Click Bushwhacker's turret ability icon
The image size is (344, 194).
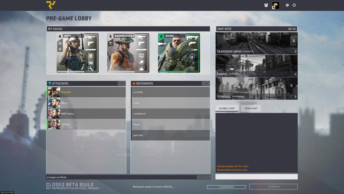pyautogui.click(x=111, y=43)
